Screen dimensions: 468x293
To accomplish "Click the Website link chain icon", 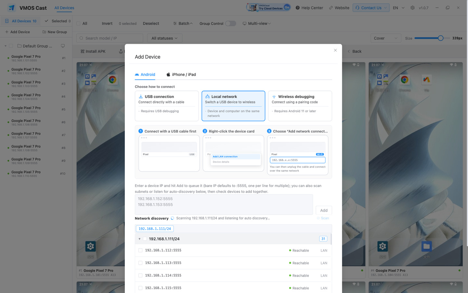I will tap(331, 8).
